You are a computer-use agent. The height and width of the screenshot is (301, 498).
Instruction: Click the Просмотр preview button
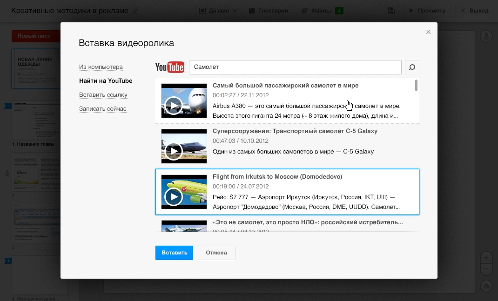427,11
